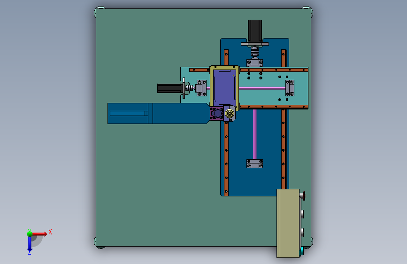This screenshot has width=407, height=264.
Task: Select the shaft coupling below the top motor
Action: pos(254,52)
